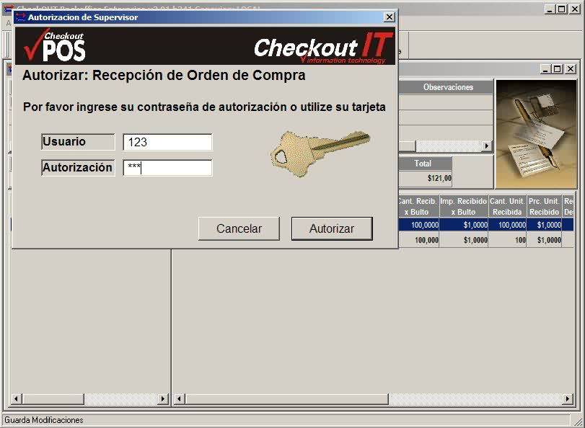Click the right pane bottom scrollbar thumb

click(286, 399)
